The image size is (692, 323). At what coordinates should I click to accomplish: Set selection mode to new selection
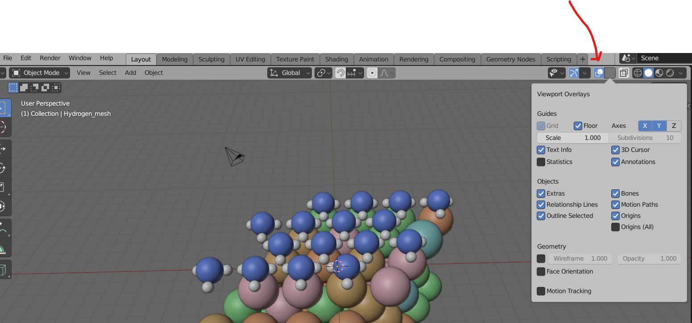coord(13,88)
